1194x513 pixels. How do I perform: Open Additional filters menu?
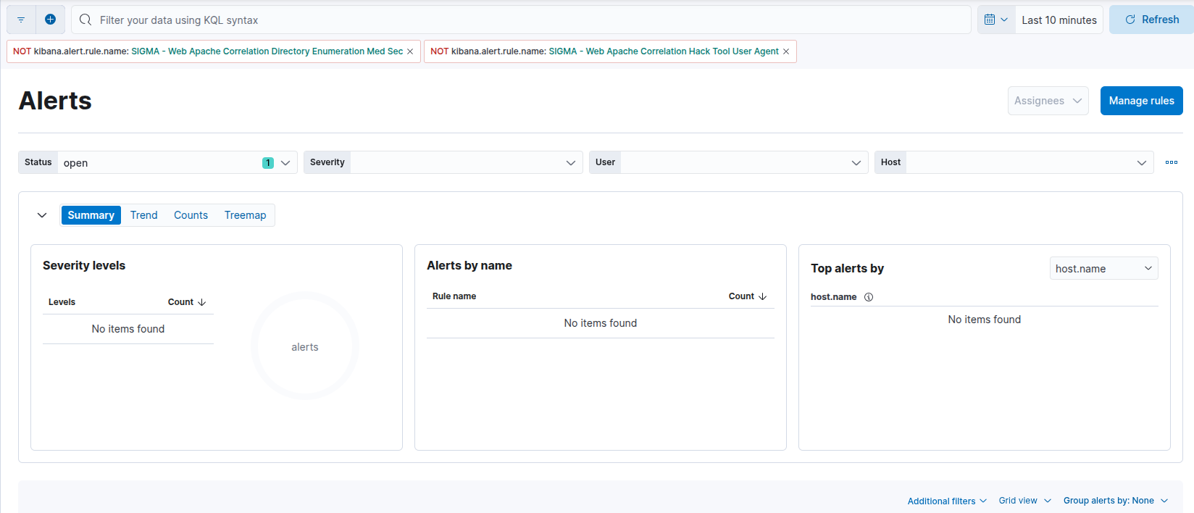coord(946,501)
